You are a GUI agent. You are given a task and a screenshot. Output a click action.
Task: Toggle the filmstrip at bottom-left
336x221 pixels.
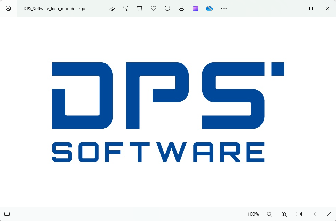coord(7,214)
